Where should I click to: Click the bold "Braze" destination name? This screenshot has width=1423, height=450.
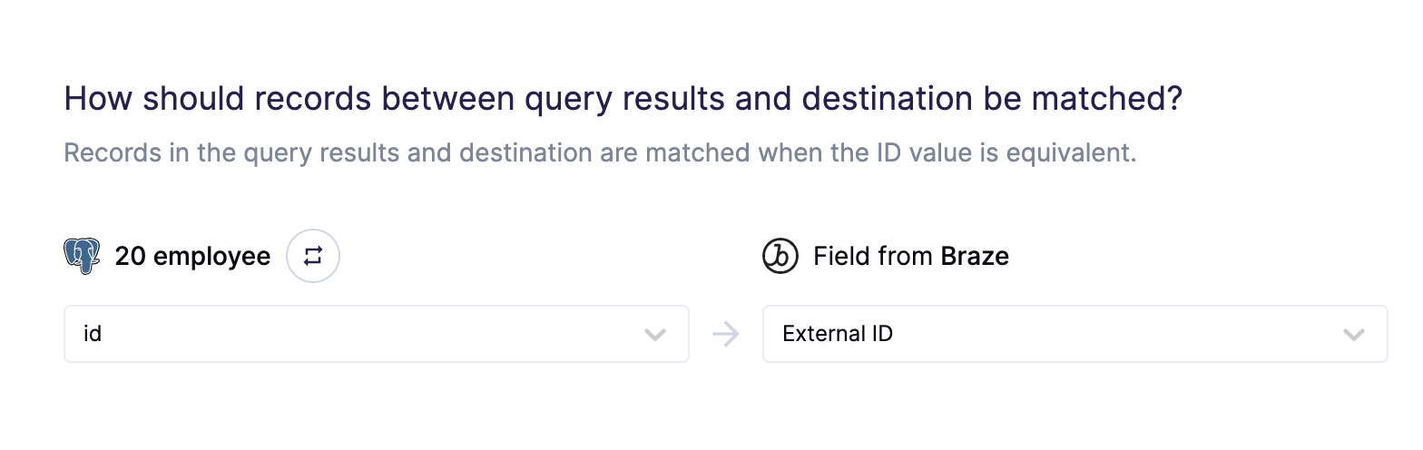pos(975,257)
